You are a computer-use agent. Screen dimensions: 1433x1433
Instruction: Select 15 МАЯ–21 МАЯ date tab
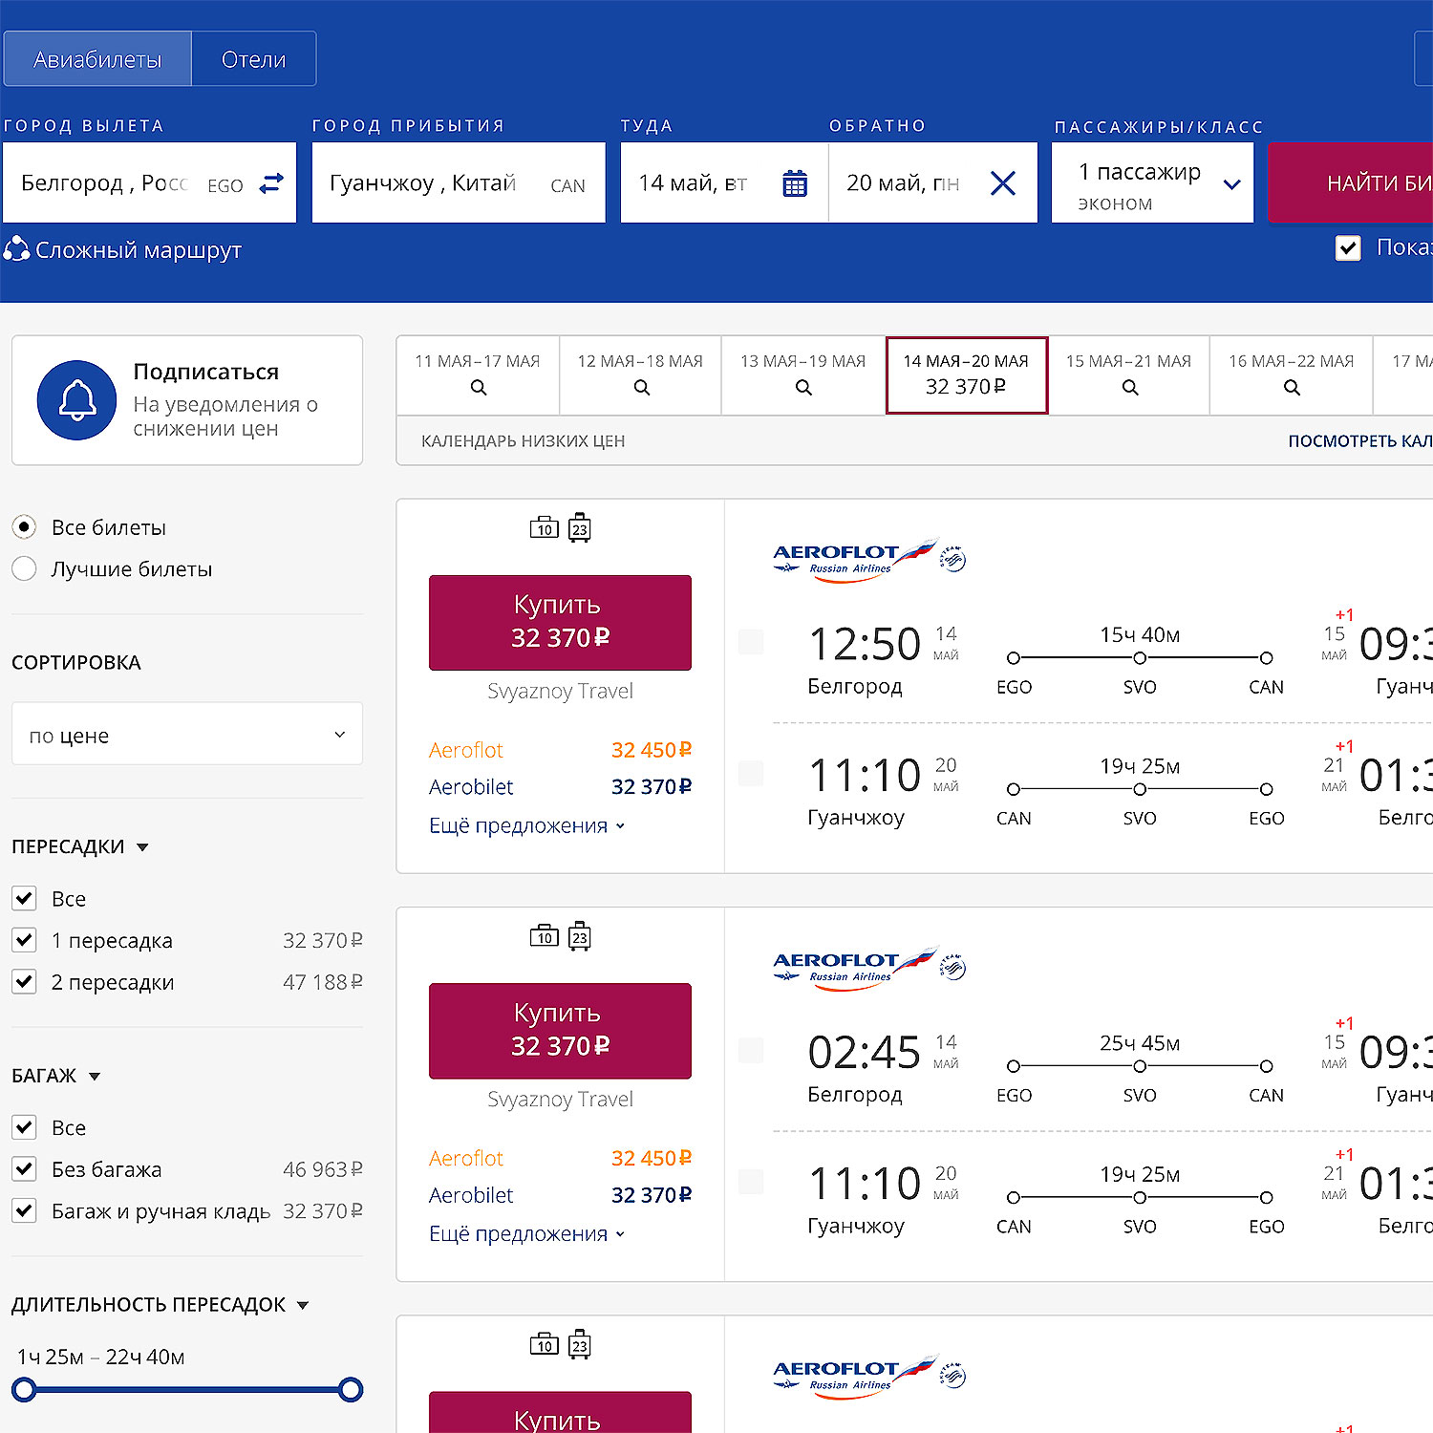1129,375
